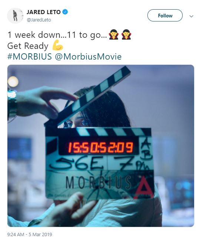Open the @JaredLeto handle link
203x238 pixels.
coord(39,20)
